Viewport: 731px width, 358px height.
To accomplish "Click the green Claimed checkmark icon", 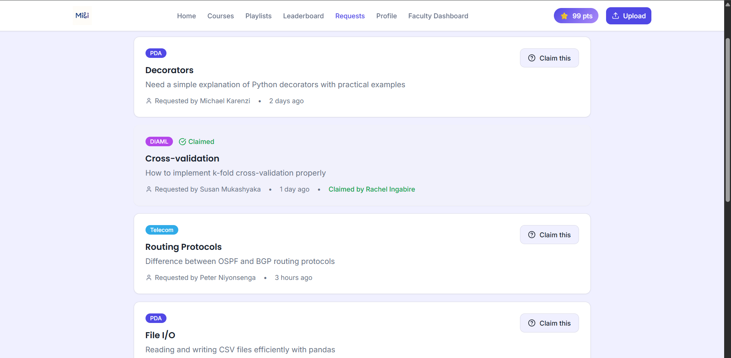I will point(182,142).
